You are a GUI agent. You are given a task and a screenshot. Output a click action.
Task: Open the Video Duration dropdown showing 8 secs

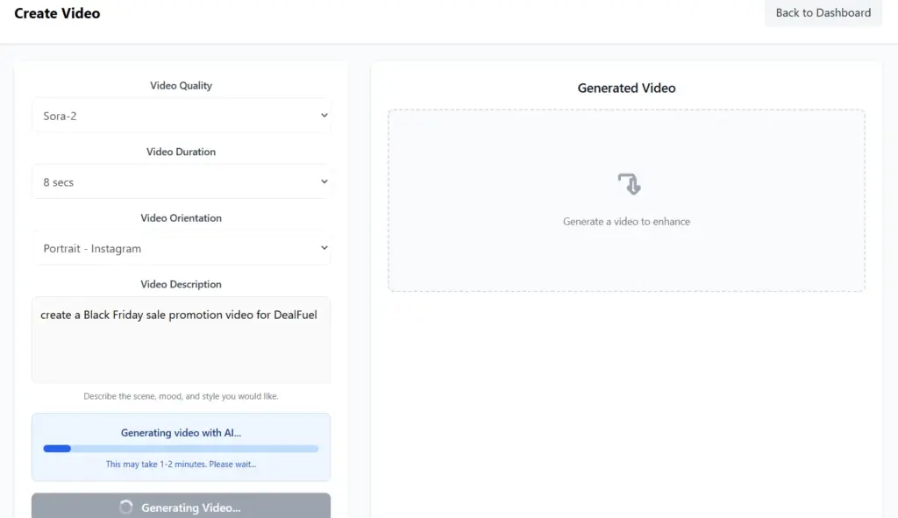[175, 181]
